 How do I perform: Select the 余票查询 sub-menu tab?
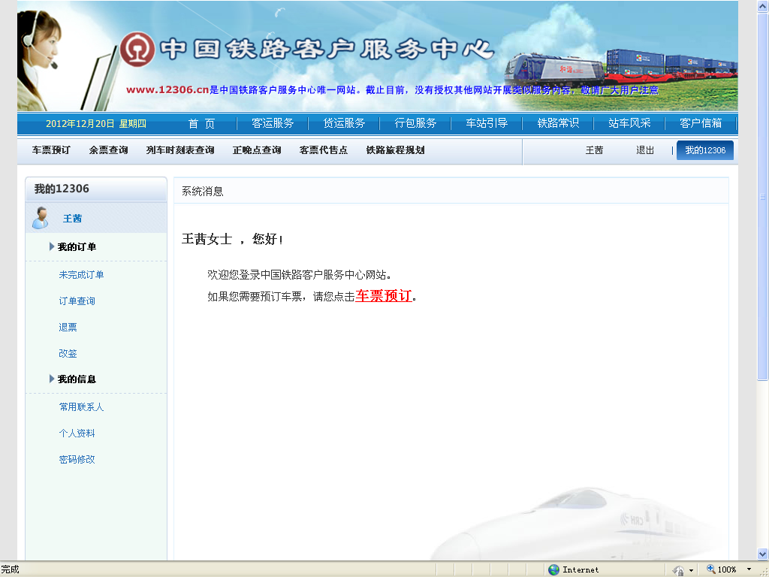pyautogui.click(x=108, y=150)
